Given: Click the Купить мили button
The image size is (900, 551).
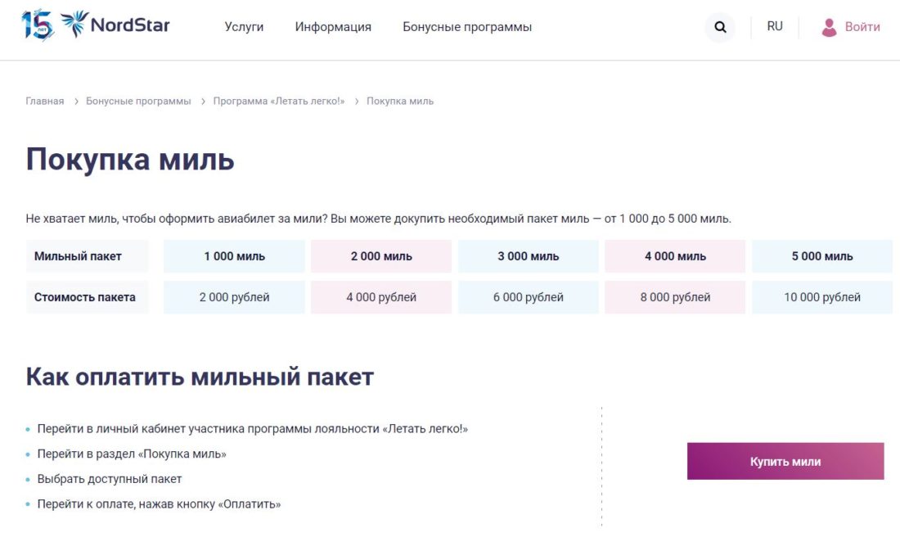Looking at the screenshot, I should [x=785, y=461].
